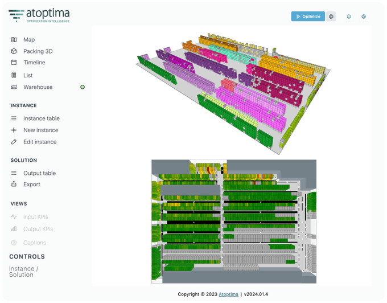Click the Captions help icon

(14, 243)
